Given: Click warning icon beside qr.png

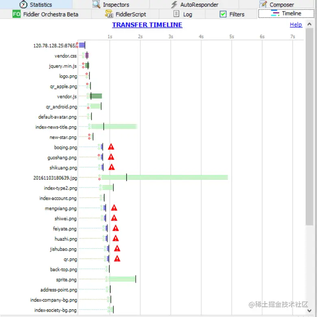Looking at the screenshot, I should (x=117, y=259).
